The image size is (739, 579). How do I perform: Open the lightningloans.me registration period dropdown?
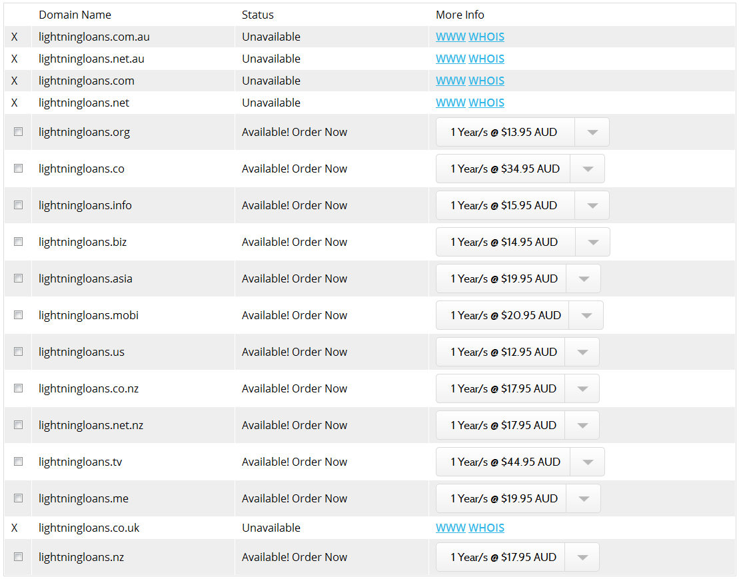[x=583, y=498]
